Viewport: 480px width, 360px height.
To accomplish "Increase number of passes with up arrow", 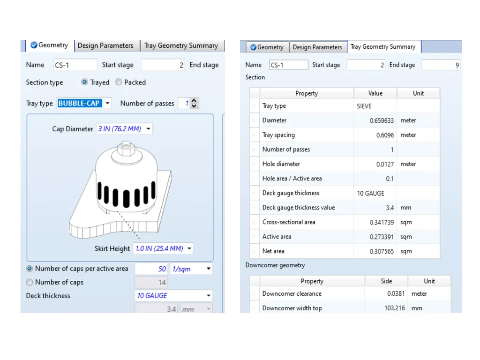I will click(x=194, y=100).
